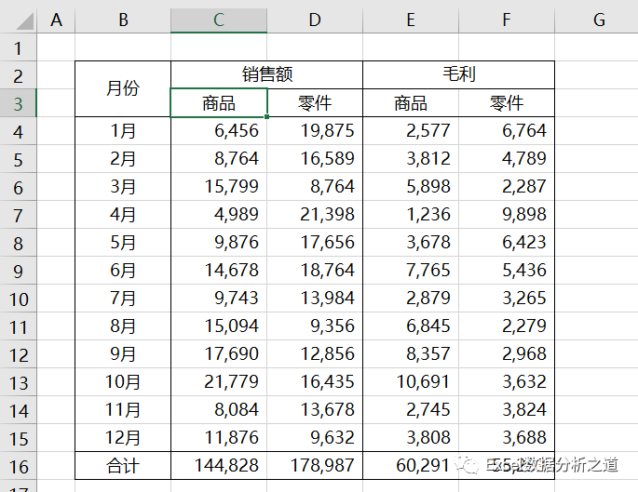Select column F header
This screenshot has height=492, width=638.
[x=507, y=20]
